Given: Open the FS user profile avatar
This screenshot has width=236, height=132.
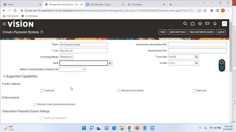Looking at the screenshot, I should (224, 23).
